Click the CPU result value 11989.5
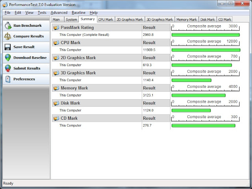The height and width of the screenshot is (189, 252). click(149, 50)
